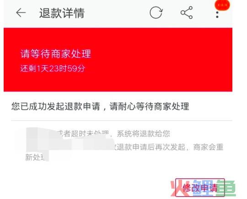The width and height of the screenshot is (247, 199).
Task: Open the three-dot overflow menu
Action: coord(217,15)
